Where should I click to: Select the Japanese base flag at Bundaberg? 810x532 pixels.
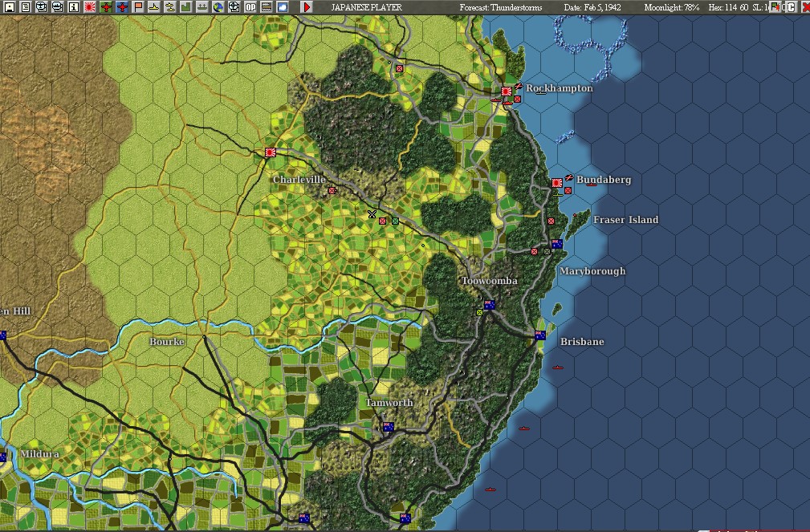pyautogui.click(x=557, y=184)
